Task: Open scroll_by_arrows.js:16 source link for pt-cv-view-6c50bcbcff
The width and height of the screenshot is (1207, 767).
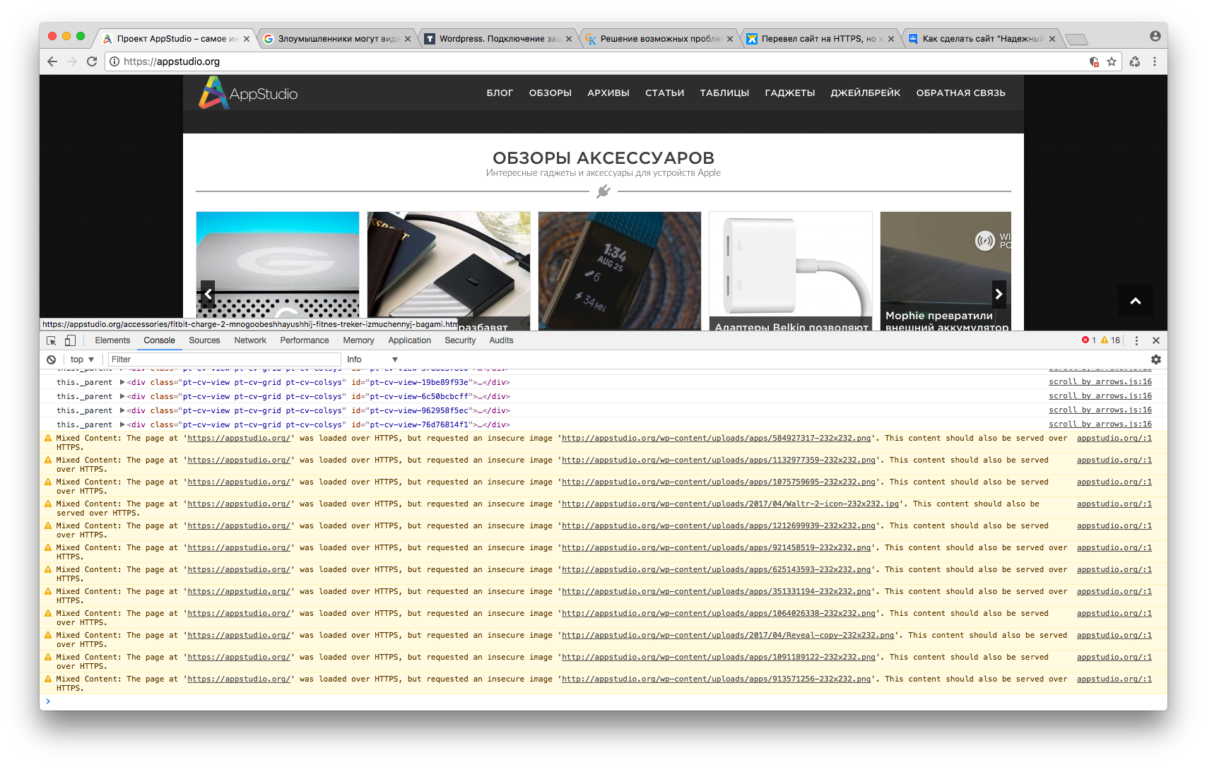Action: pyautogui.click(x=1100, y=396)
